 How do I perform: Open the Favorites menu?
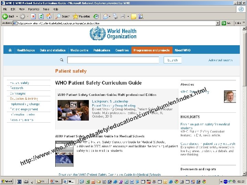34,9
